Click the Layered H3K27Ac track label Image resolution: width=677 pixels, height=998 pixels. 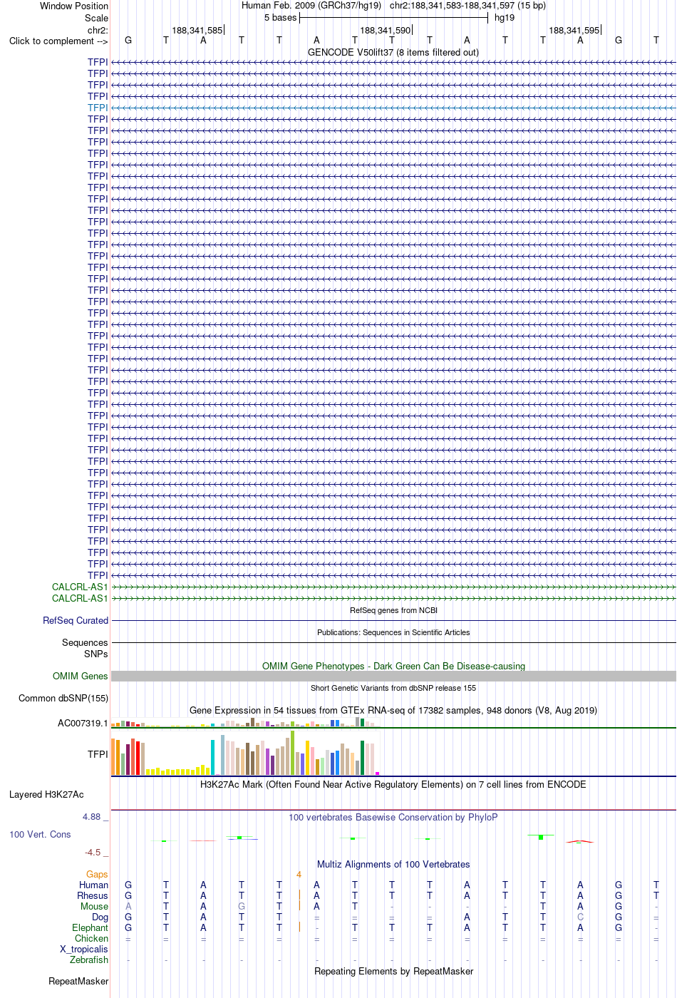pos(46,794)
